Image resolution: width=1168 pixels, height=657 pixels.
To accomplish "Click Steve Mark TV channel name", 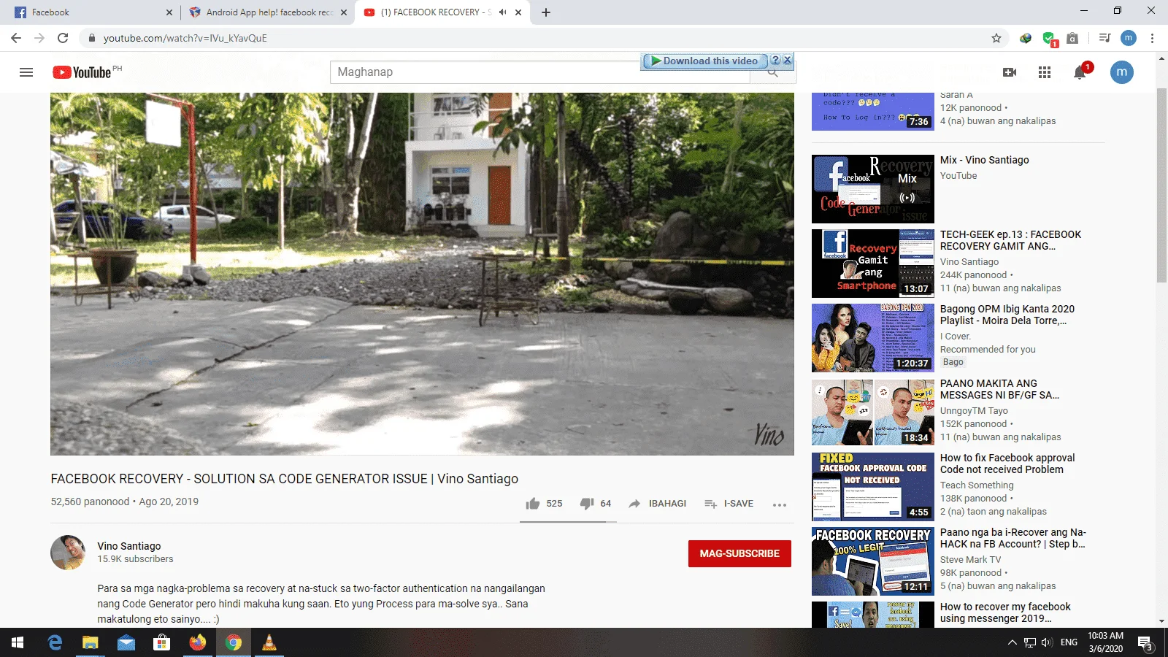I will click(970, 560).
